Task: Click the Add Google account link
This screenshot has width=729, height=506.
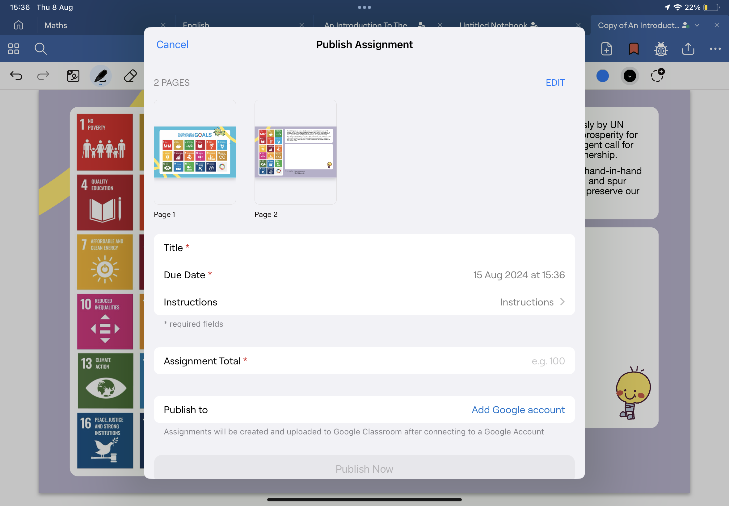Action: [518, 410]
